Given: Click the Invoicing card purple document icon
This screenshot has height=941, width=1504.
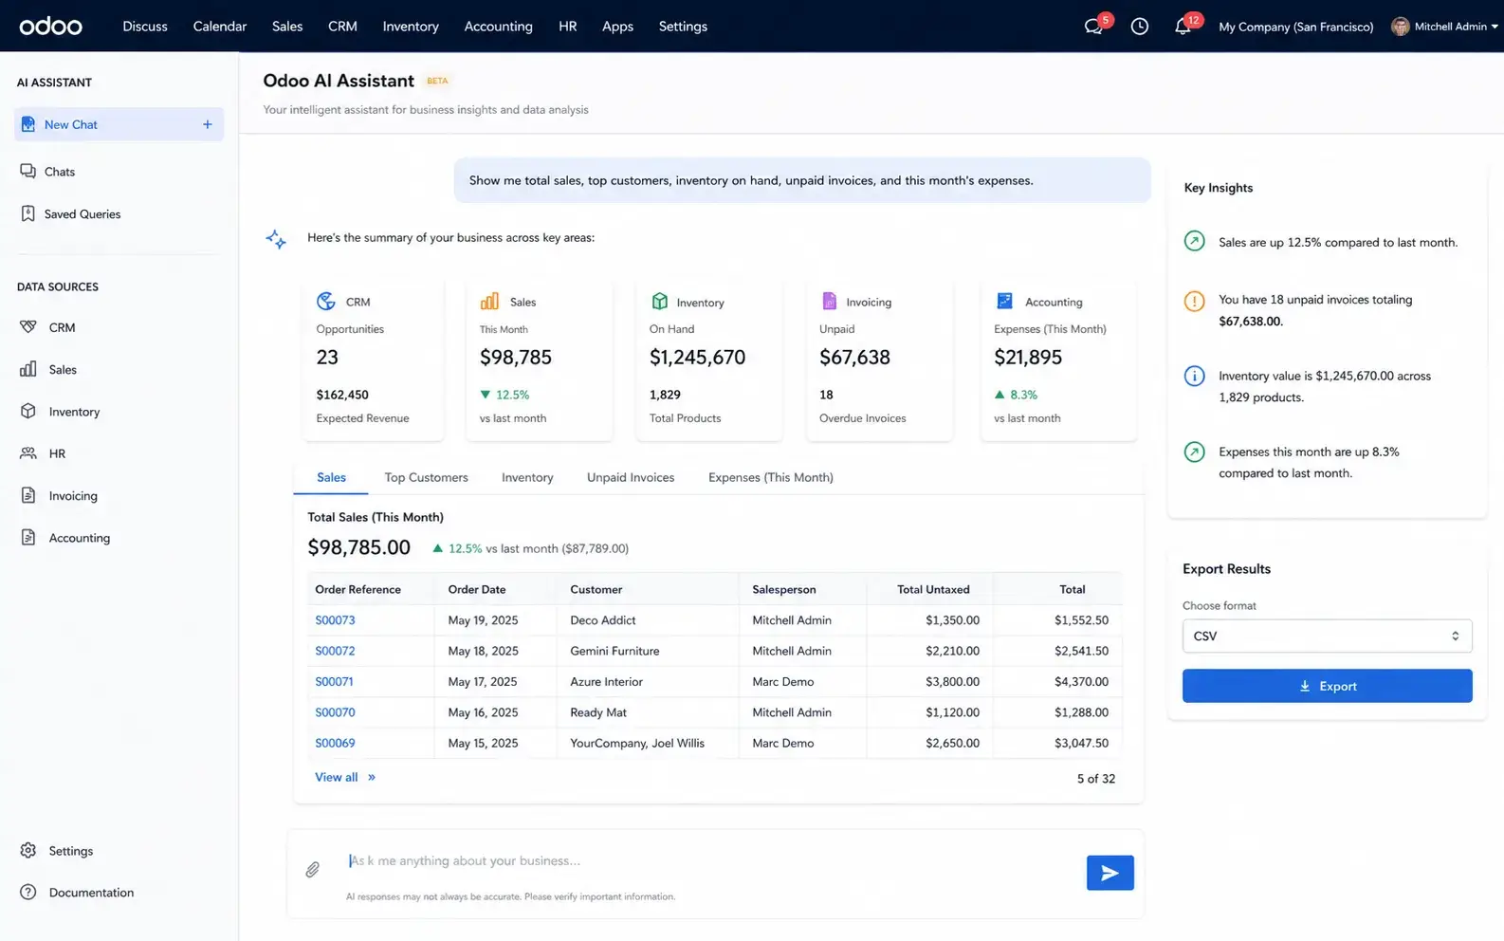Looking at the screenshot, I should (830, 301).
